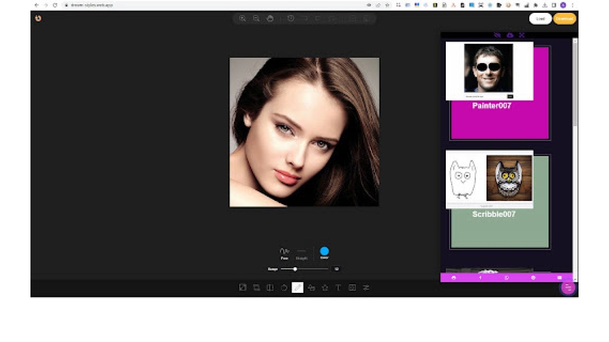Click the purple cloud icon in panel header
Screen dimensions: 609x342
(510, 35)
